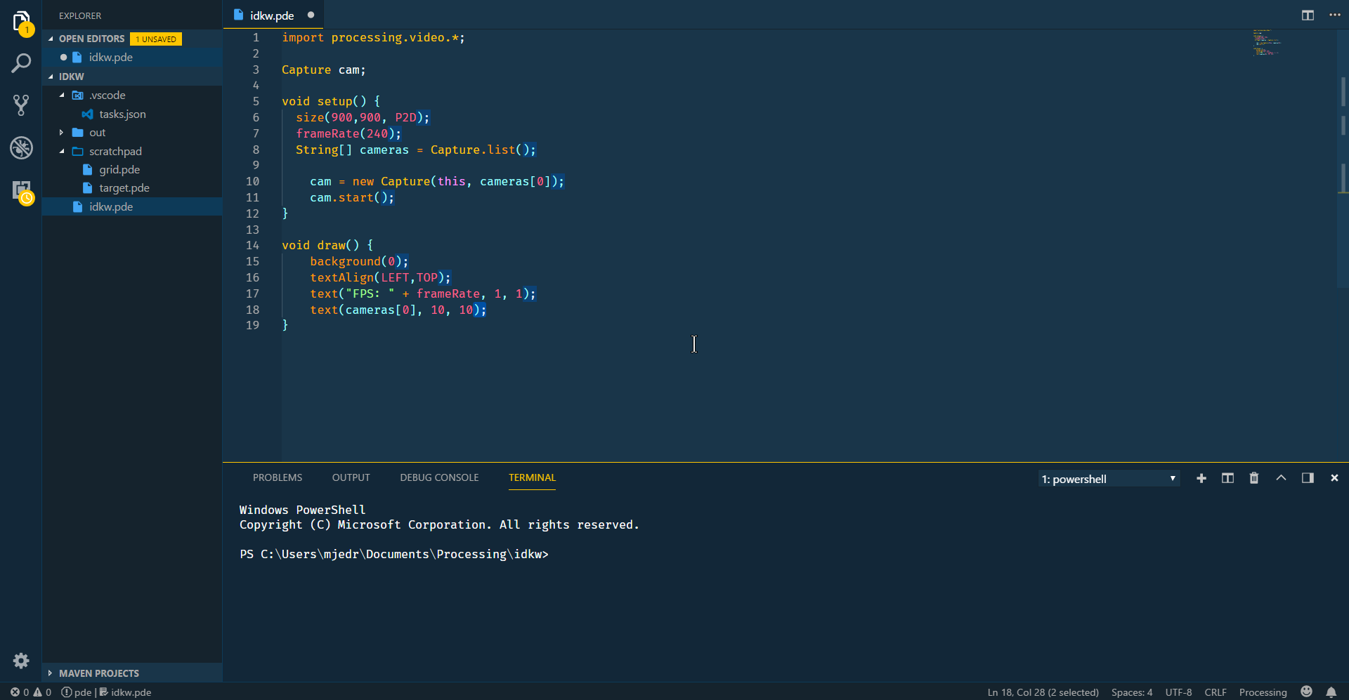Click the CRLF line ending button
1349x700 pixels.
[x=1215, y=692]
